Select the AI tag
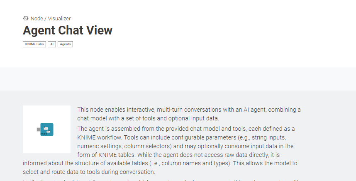Image resolution: width=356 pixels, height=181 pixels. click(52, 44)
